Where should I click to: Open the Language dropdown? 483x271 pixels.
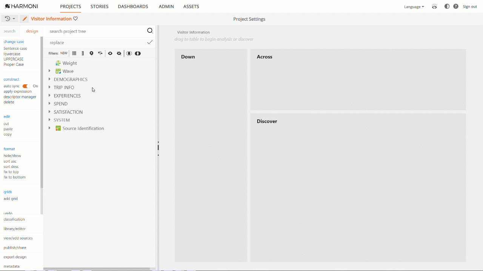(414, 7)
